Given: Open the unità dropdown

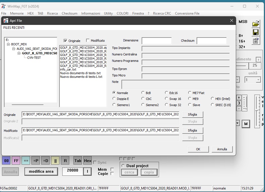Looking at the screenshot, I should point(258,80).
